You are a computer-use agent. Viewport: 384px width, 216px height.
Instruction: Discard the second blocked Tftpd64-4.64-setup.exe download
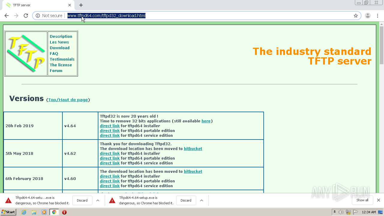point(186,200)
